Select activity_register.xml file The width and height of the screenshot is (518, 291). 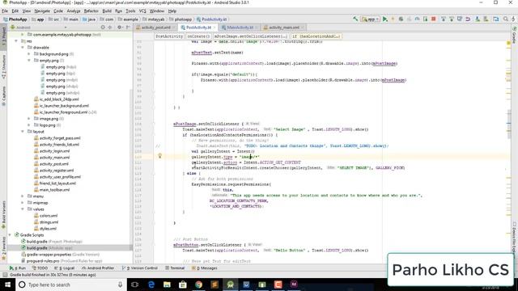(54, 171)
